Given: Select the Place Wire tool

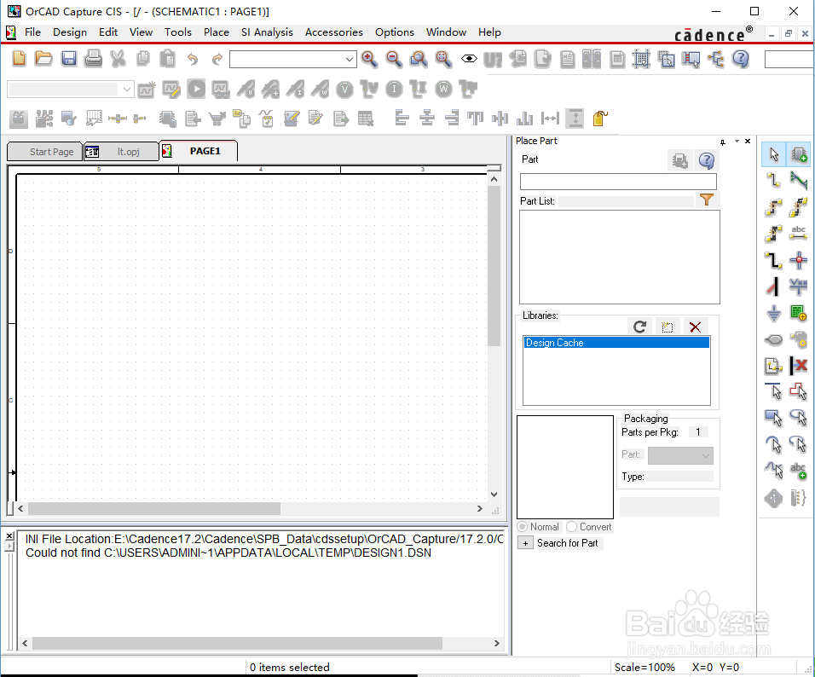Looking at the screenshot, I should point(773,181).
